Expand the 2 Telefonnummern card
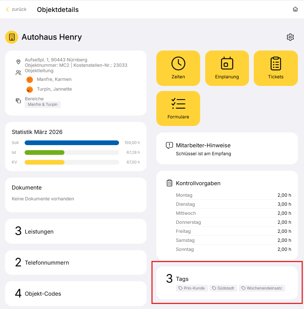 [x=76, y=262]
